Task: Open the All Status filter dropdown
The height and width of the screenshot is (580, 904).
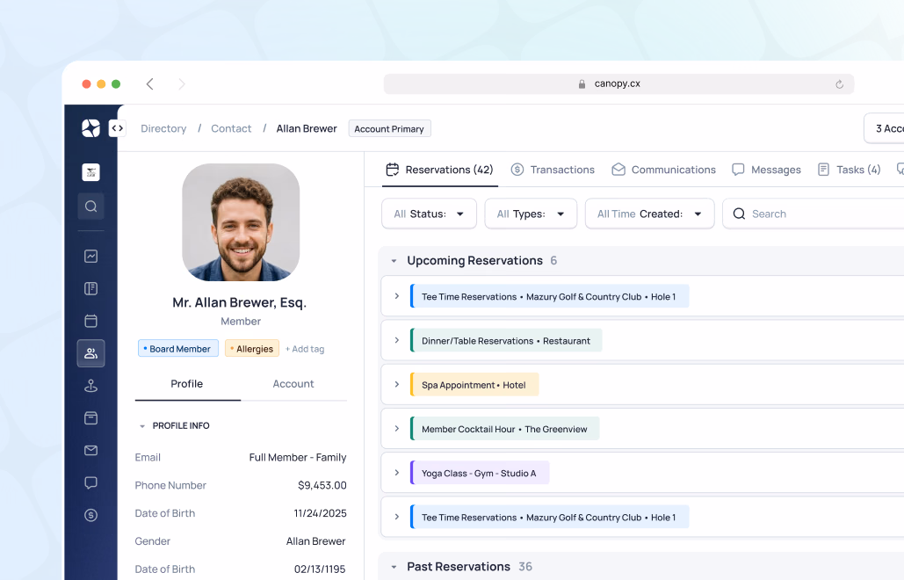Action: [x=429, y=214]
